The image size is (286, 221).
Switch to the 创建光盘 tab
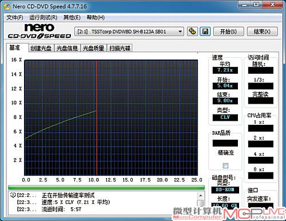click(41, 48)
